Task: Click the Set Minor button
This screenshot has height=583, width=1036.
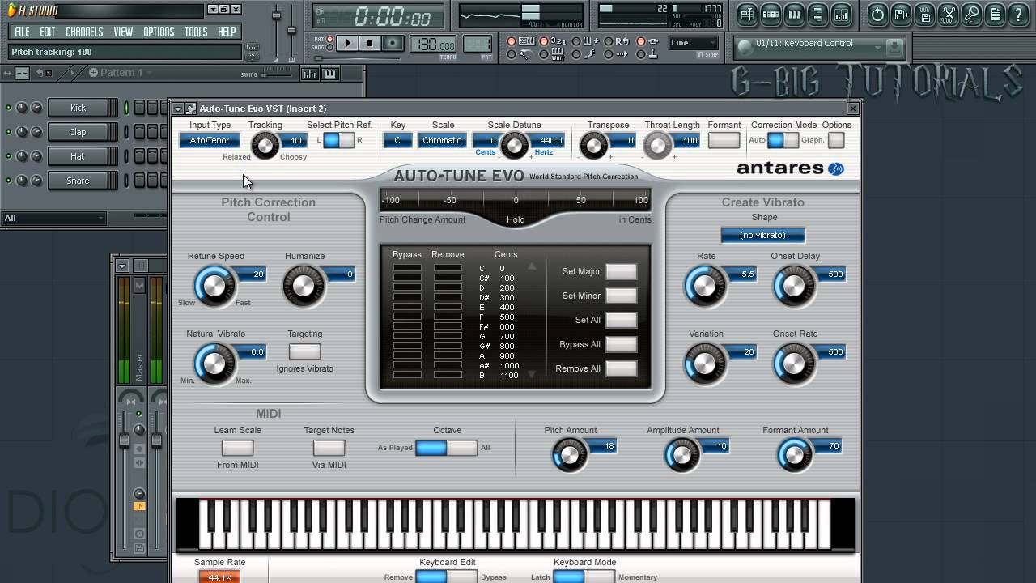Action: click(621, 296)
